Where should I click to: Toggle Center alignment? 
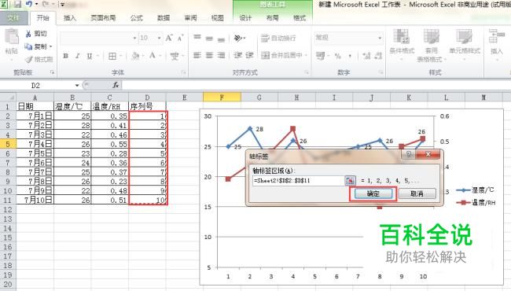209,55
